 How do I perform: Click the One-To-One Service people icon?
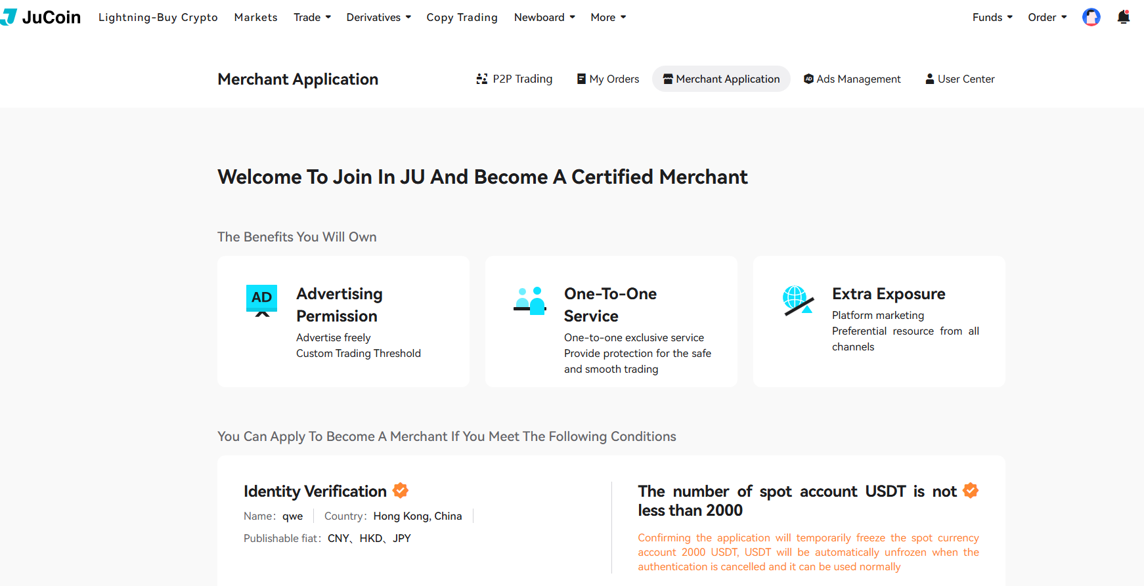point(529,301)
